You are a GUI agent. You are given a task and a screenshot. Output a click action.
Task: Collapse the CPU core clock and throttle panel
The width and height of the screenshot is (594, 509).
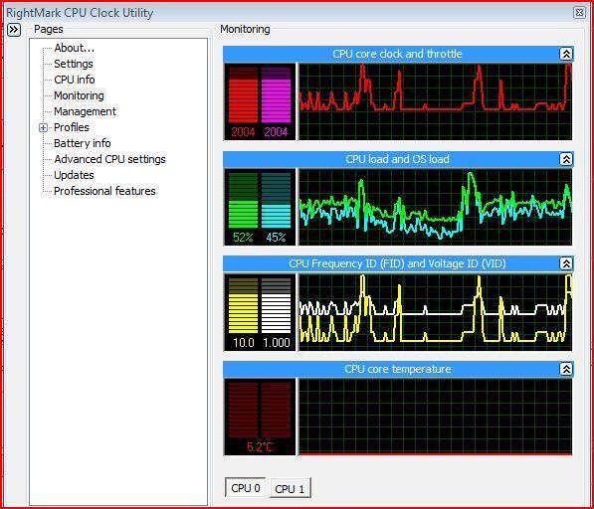(x=566, y=54)
